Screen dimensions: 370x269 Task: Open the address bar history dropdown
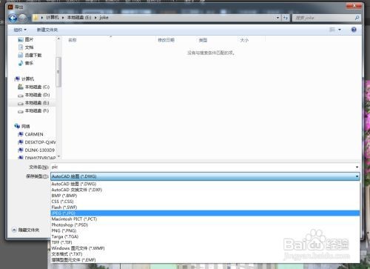point(278,18)
